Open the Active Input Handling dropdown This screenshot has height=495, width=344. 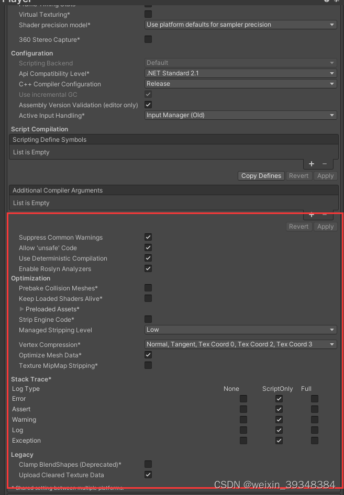(x=240, y=115)
